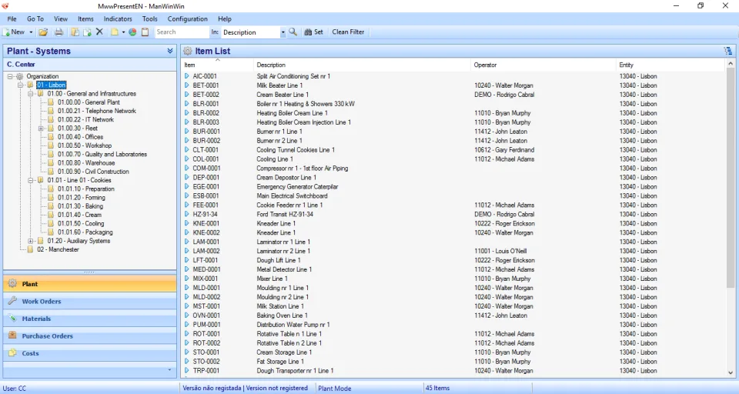Viewport: 739px width, 394px height.
Task: Open the yellow note icon dropdown arrow
Action: (123, 32)
